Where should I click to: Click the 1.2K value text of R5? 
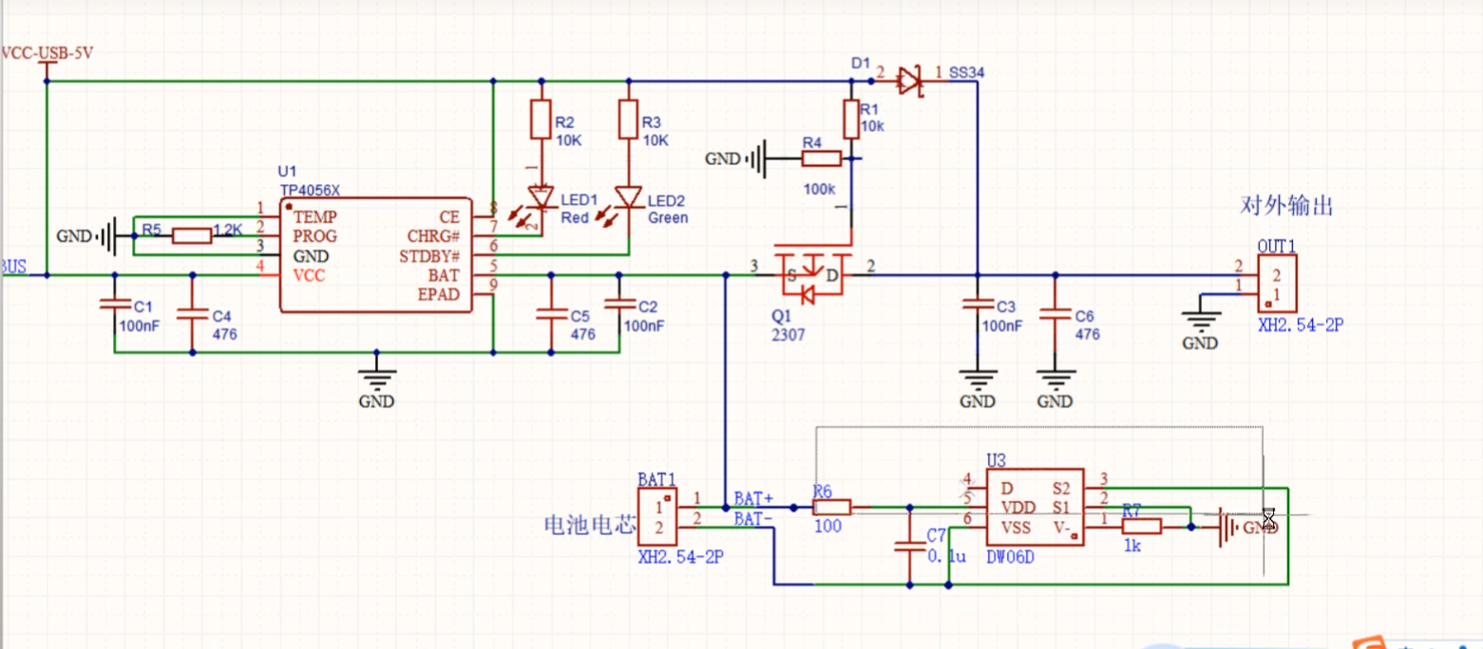229,229
